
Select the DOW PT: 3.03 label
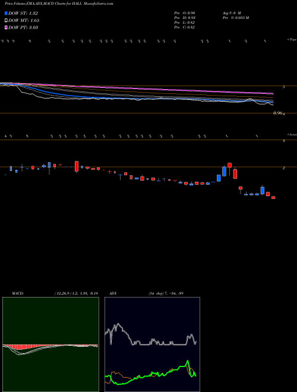tap(23, 27)
